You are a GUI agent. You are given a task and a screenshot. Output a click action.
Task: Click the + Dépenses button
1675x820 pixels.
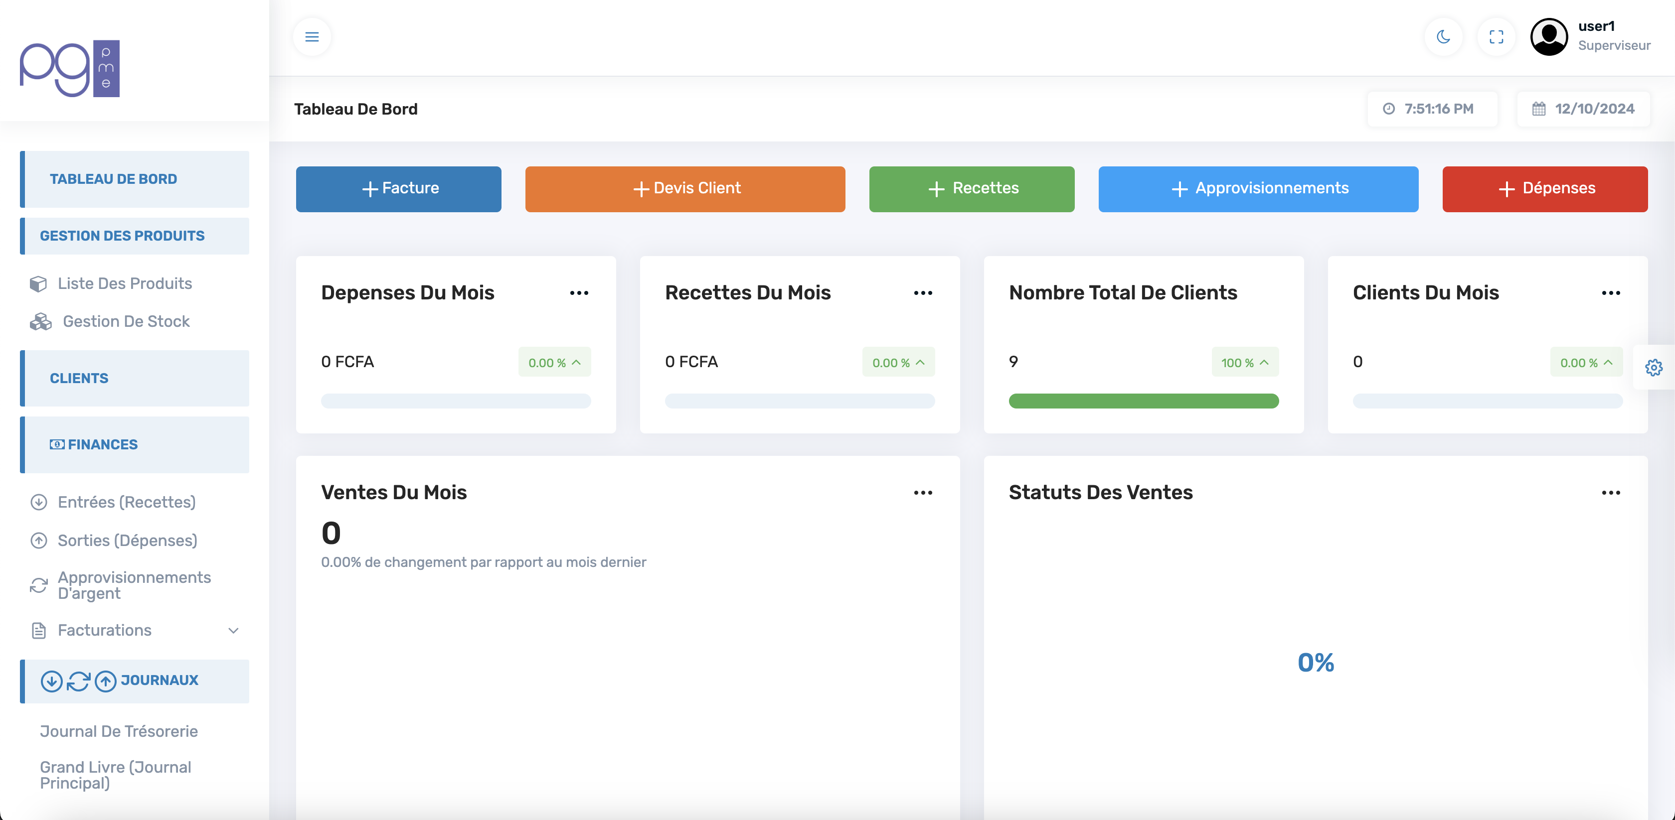[x=1544, y=189]
